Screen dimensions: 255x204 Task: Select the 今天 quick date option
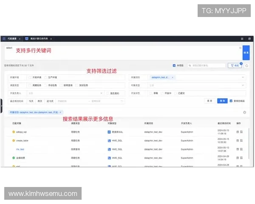31,101
